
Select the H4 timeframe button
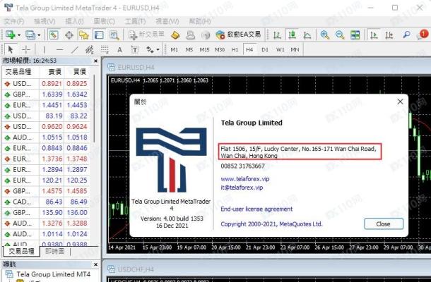pos(249,49)
